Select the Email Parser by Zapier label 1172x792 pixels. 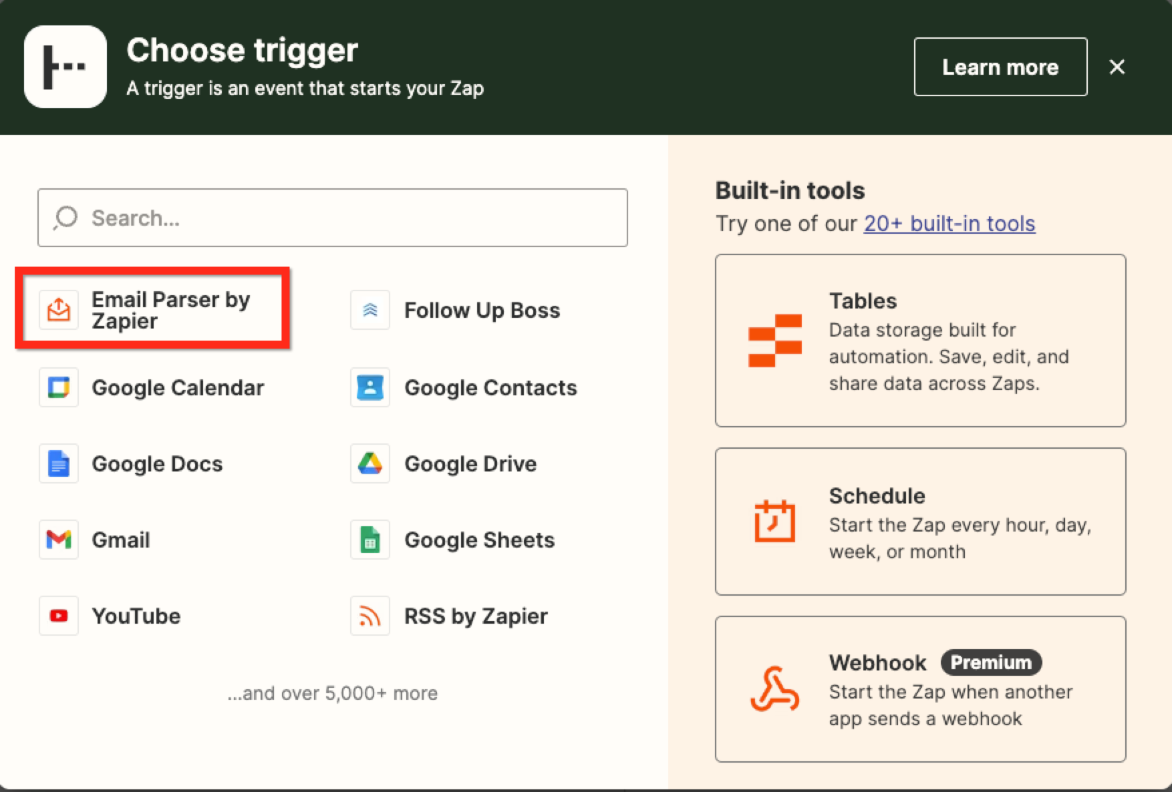click(171, 310)
